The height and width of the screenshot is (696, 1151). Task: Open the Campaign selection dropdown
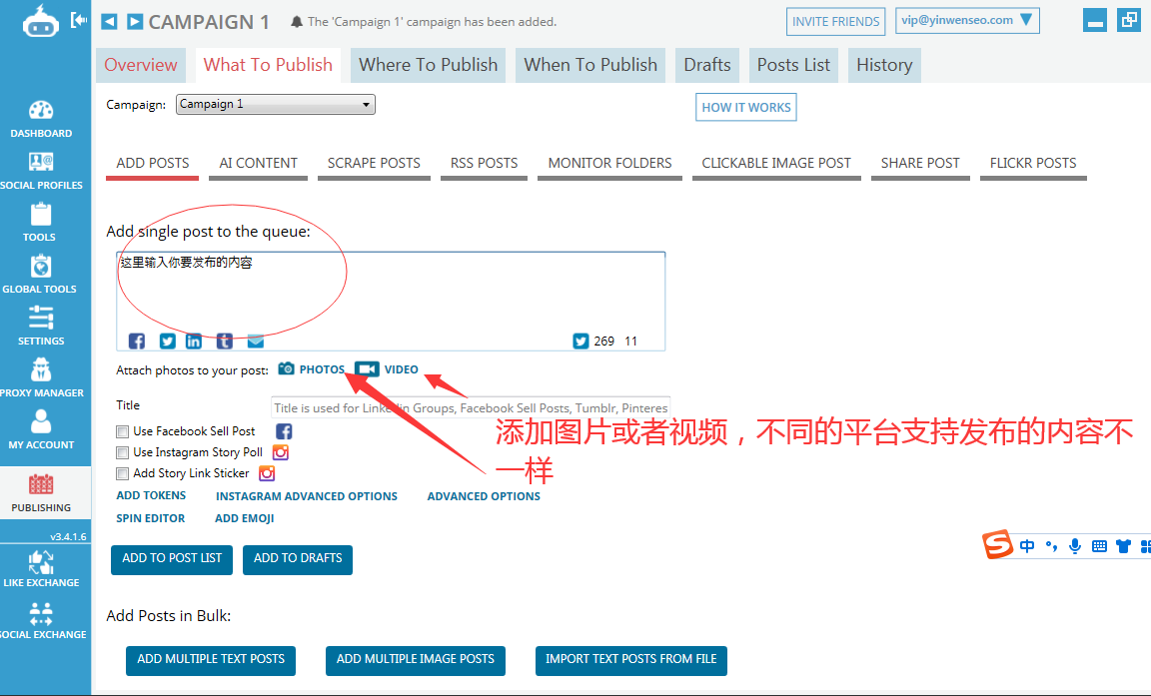pos(275,103)
